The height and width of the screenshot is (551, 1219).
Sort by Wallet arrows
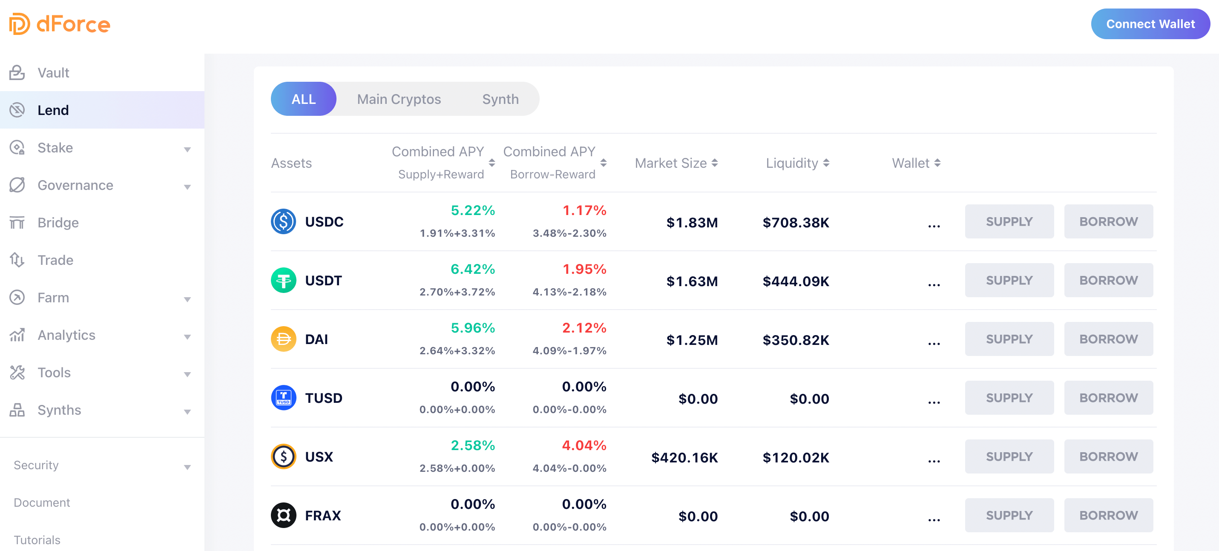click(937, 163)
